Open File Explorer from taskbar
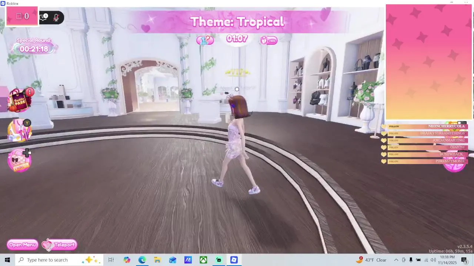Screen dimensions: 474x266 [x=157, y=260]
